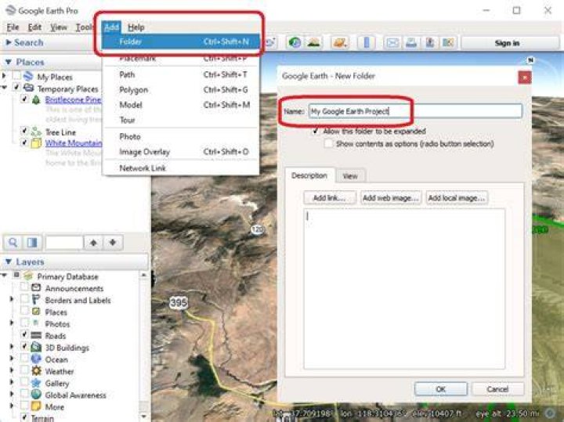The width and height of the screenshot is (564, 422).
Task: Expand the Weather layer node
Action: click(12, 370)
